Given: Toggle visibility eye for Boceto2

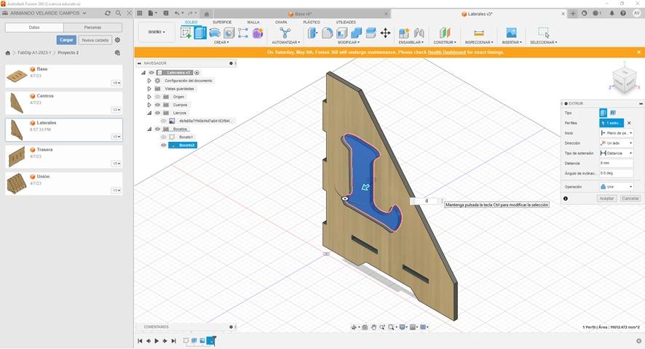Looking at the screenshot, I should tap(164, 145).
